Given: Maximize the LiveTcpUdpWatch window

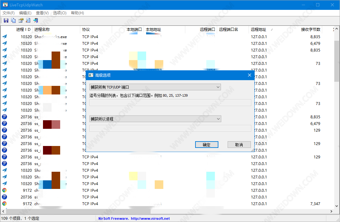Looking at the screenshot, I should coord(318,5).
